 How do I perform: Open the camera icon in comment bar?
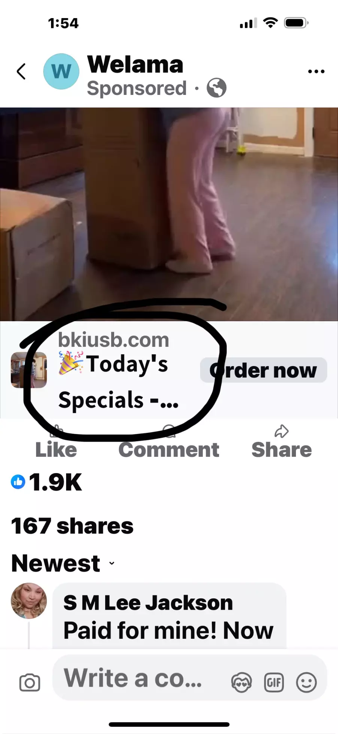30,682
